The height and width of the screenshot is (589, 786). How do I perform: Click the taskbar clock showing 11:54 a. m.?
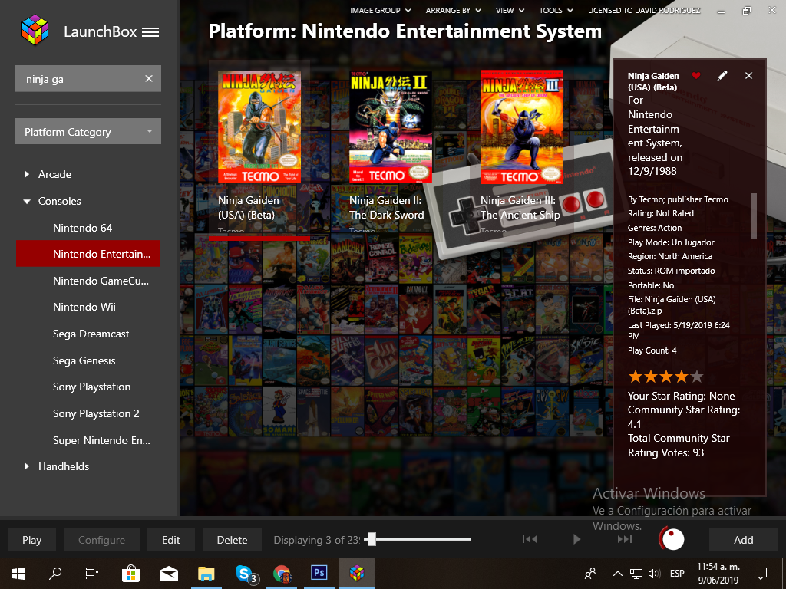[718, 574]
